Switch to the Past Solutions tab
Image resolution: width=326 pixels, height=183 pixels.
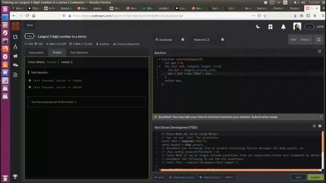pos(79,52)
